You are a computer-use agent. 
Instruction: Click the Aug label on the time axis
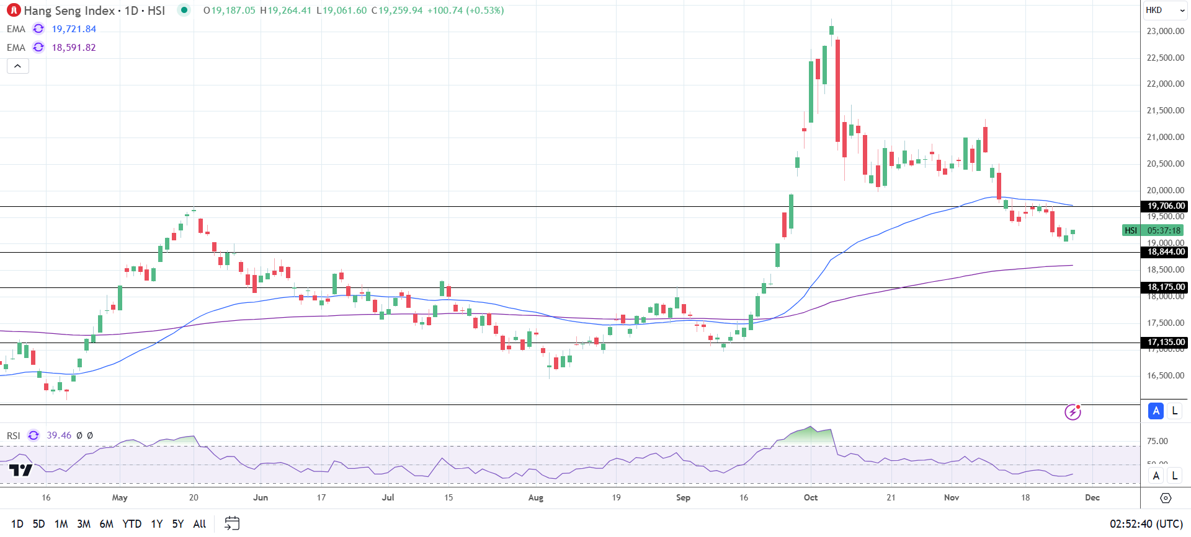(x=536, y=497)
